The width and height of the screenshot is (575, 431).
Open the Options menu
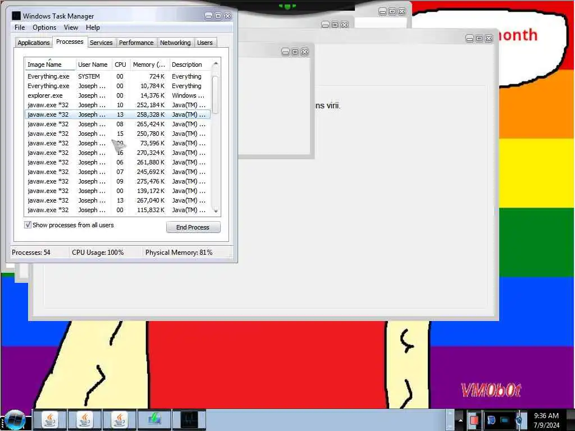point(44,27)
